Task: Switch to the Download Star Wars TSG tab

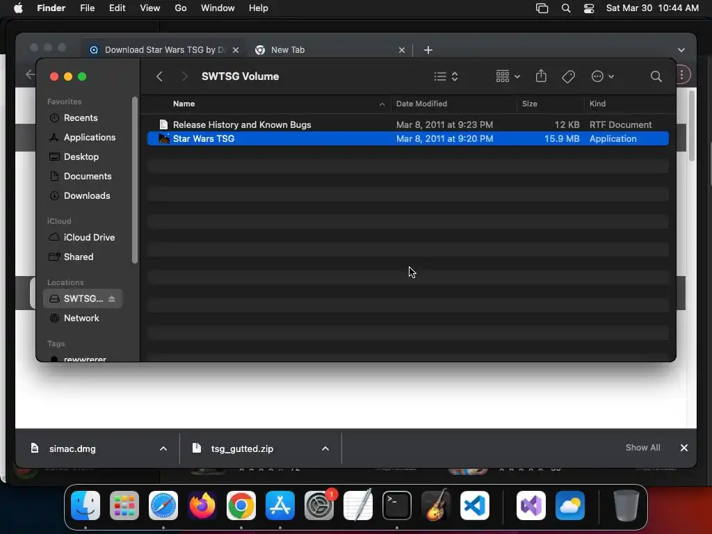Action: [164, 50]
